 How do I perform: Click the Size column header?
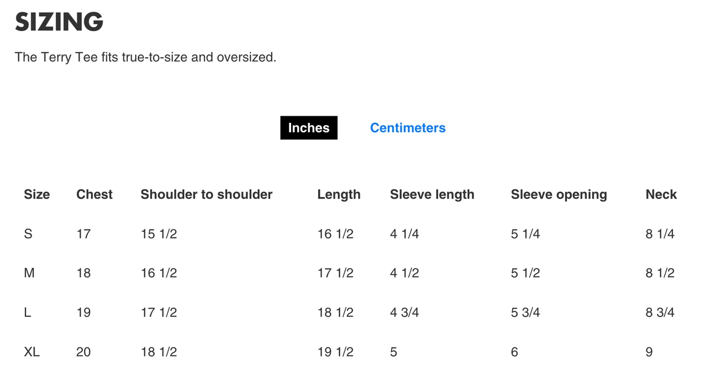37,195
